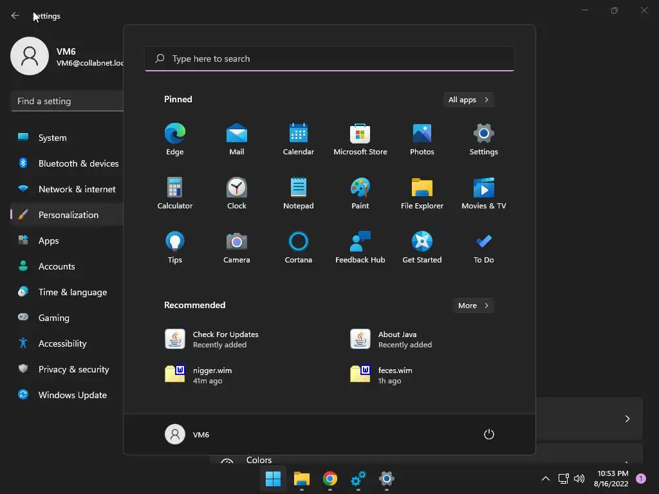Viewport: 659px width, 494px height.
Task: Open File Explorer from the taskbar
Action: click(x=301, y=479)
